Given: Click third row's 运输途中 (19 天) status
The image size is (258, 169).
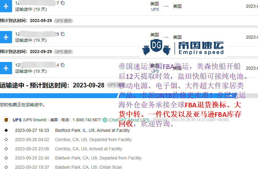Looking at the screenshot, I should (x=31, y=71).
